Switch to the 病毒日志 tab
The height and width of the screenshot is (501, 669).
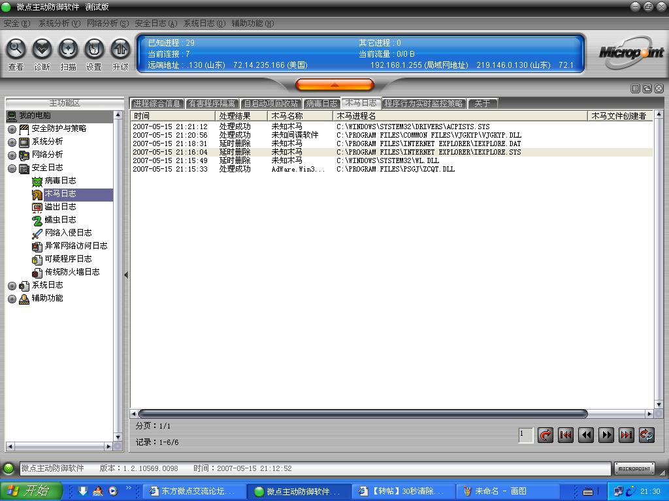point(321,104)
